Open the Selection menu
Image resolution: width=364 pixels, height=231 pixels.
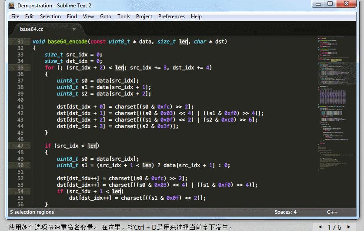point(50,16)
